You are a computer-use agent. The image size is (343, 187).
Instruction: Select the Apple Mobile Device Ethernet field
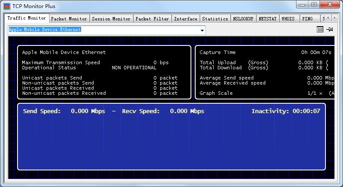click(103, 30)
